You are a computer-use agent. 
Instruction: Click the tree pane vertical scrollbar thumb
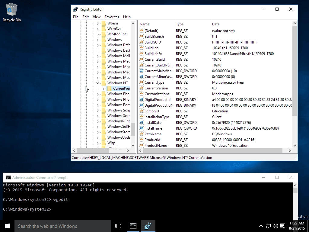tap(133, 129)
